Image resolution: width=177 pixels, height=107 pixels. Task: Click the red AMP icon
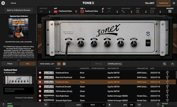point(55,11)
